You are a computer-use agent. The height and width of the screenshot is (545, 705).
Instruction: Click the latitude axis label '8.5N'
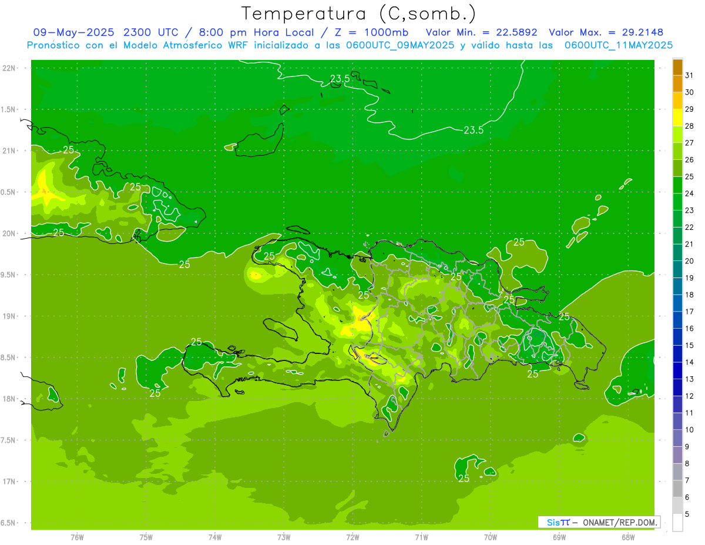click(9, 358)
